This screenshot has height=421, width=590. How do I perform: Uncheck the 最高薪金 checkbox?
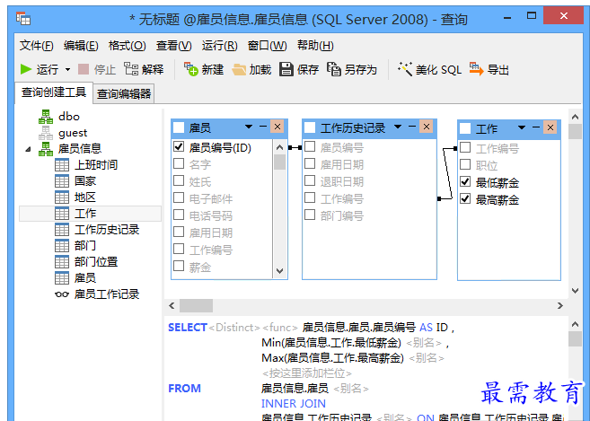point(465,198)
